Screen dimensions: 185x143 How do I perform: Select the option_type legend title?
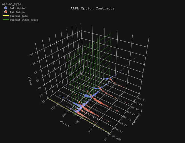point(11,4)
